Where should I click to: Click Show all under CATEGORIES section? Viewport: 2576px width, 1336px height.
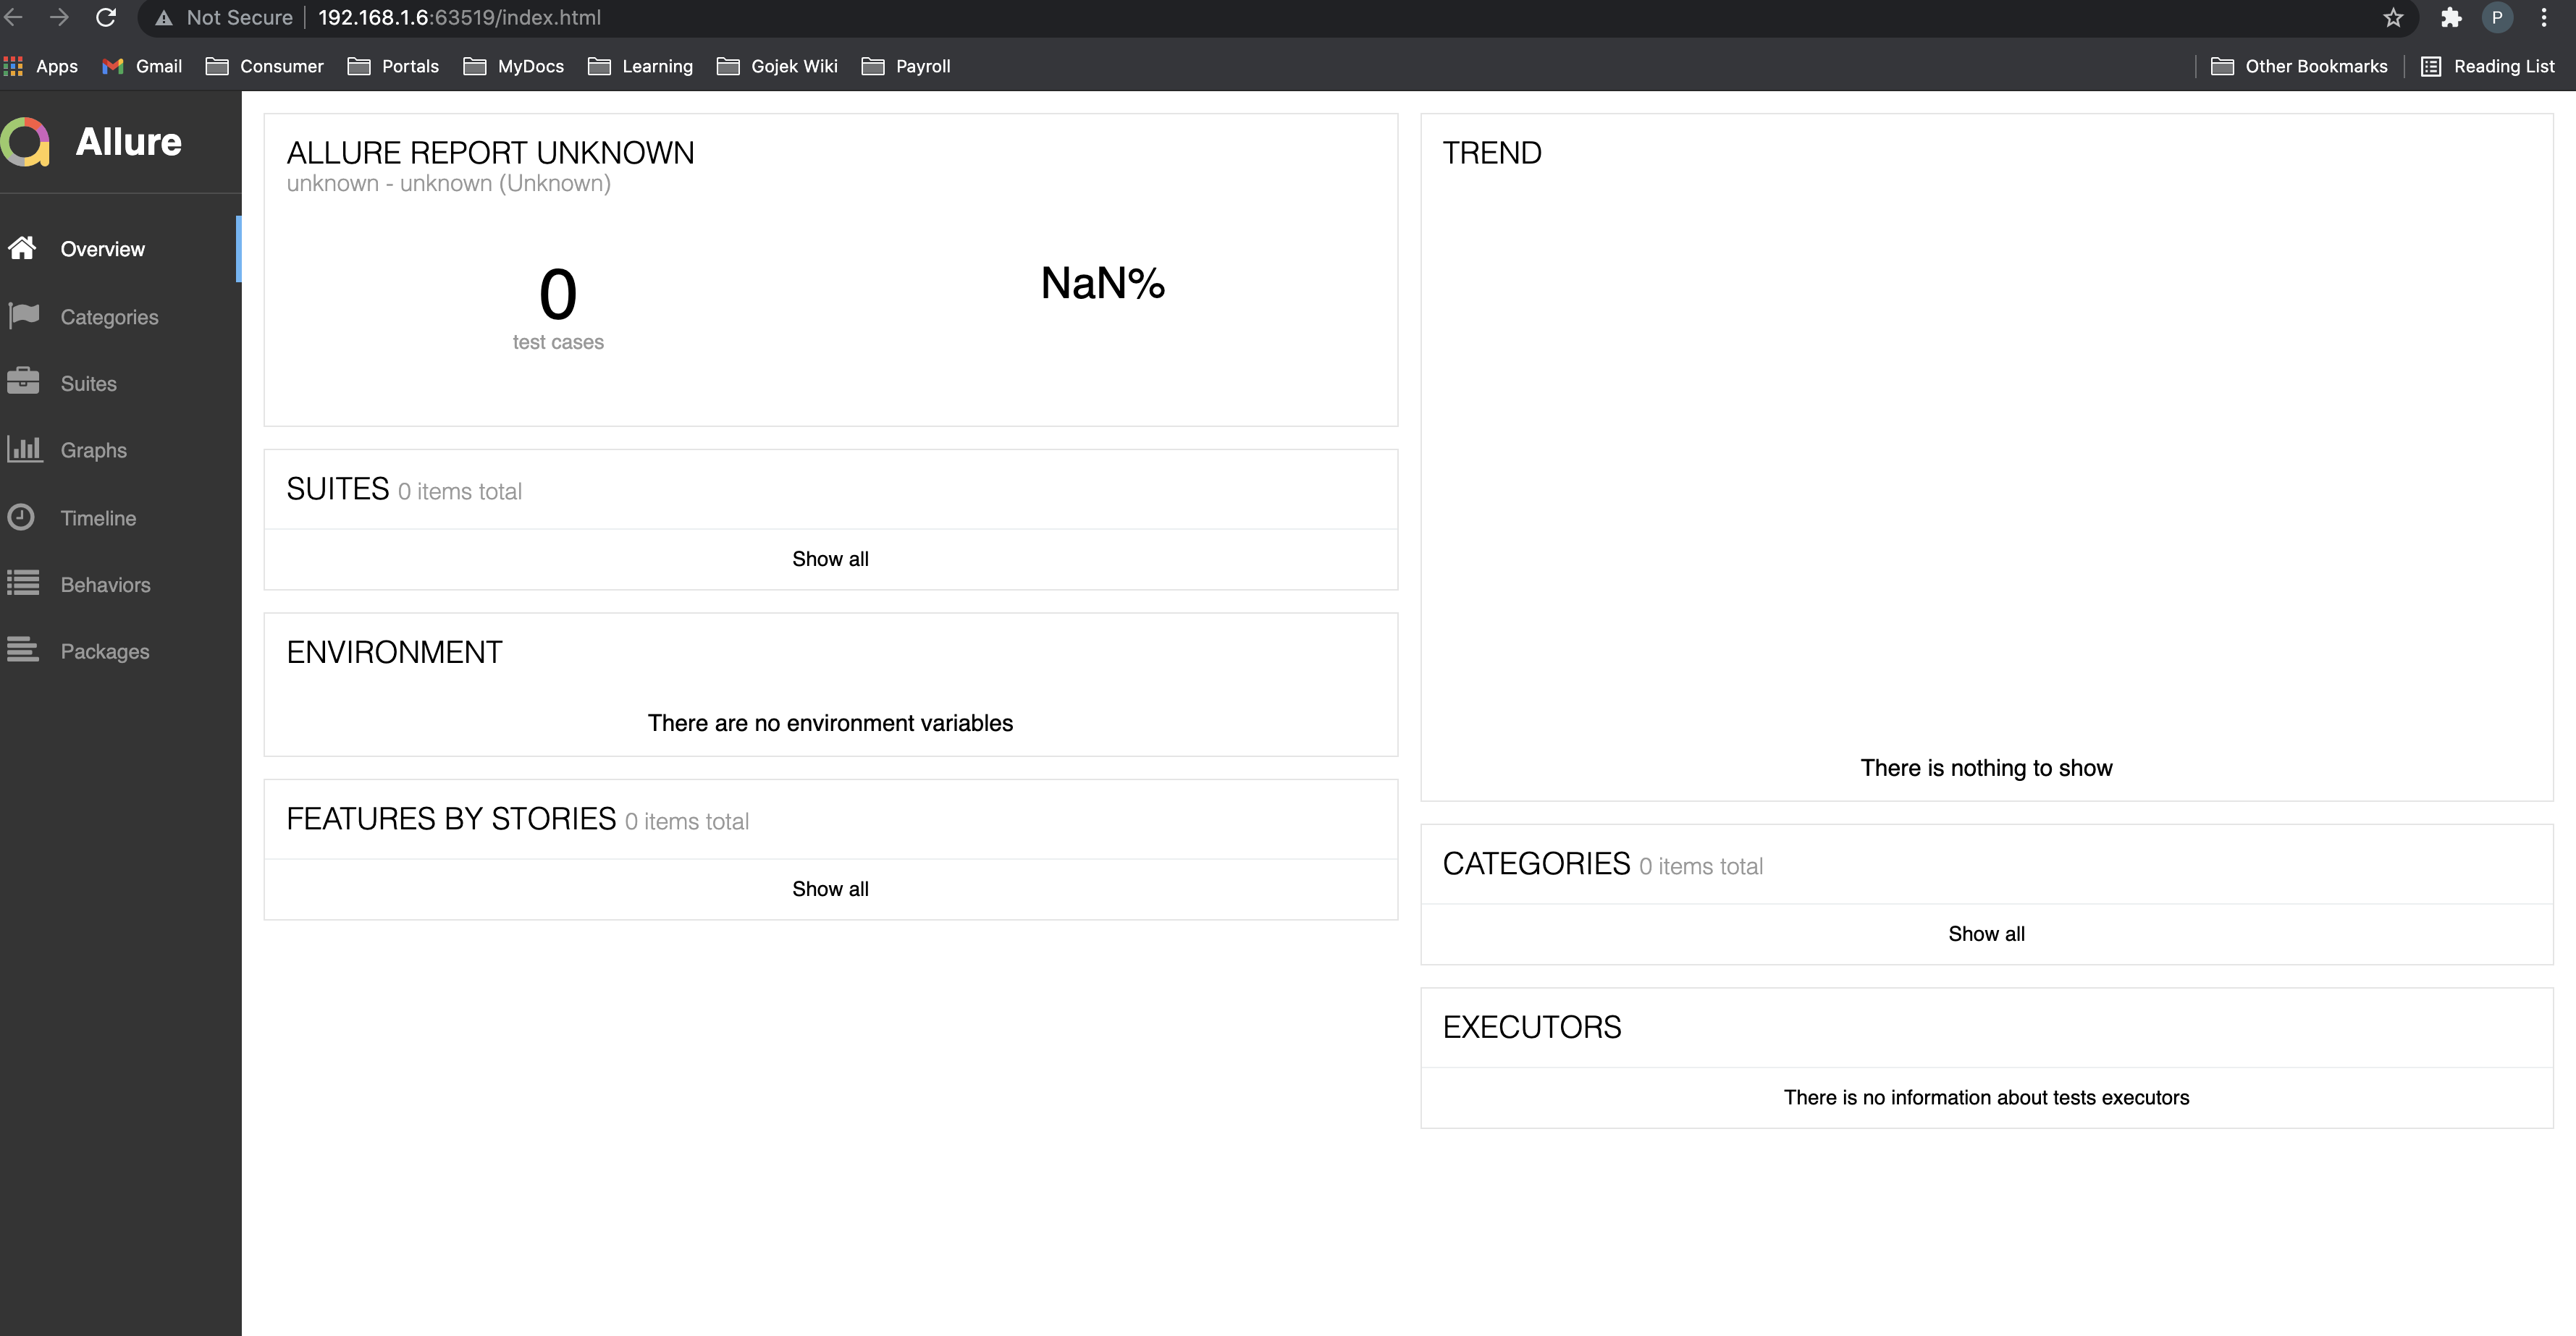1988,934
